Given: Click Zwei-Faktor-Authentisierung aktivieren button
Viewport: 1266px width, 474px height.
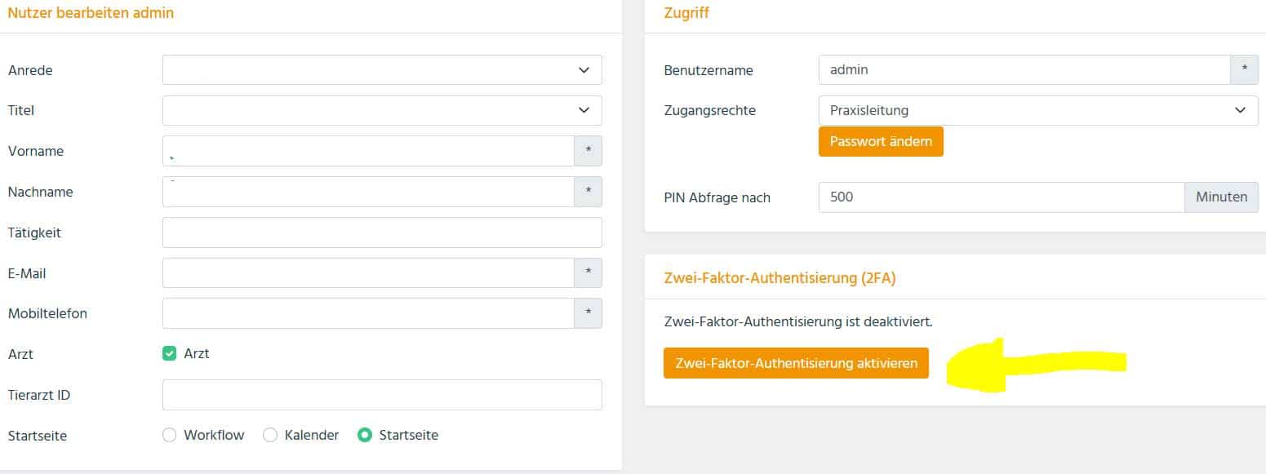Looking at the screenshot, I should click(x=796, y=363).
